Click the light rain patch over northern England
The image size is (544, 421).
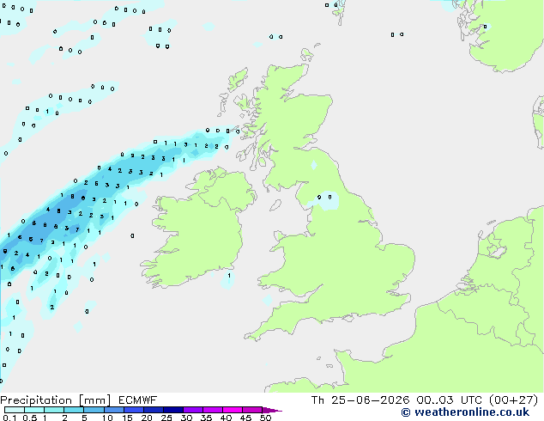coord(327,200)
